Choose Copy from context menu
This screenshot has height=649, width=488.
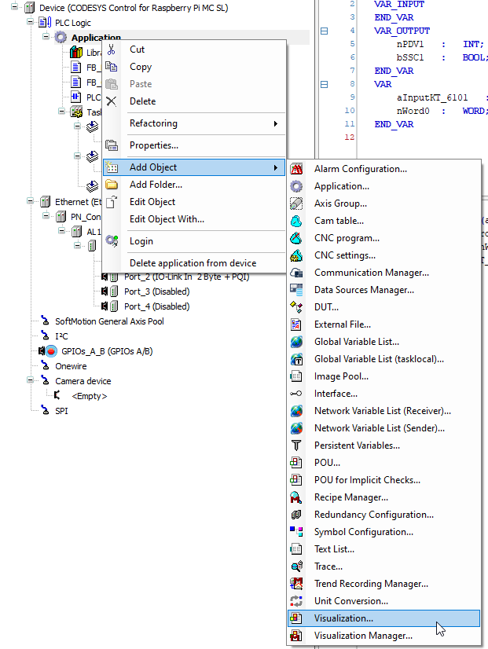click(x=194, y=67)
